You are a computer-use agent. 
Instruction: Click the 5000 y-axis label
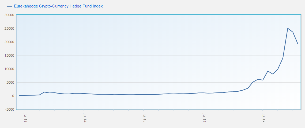[x=10, y=82]
